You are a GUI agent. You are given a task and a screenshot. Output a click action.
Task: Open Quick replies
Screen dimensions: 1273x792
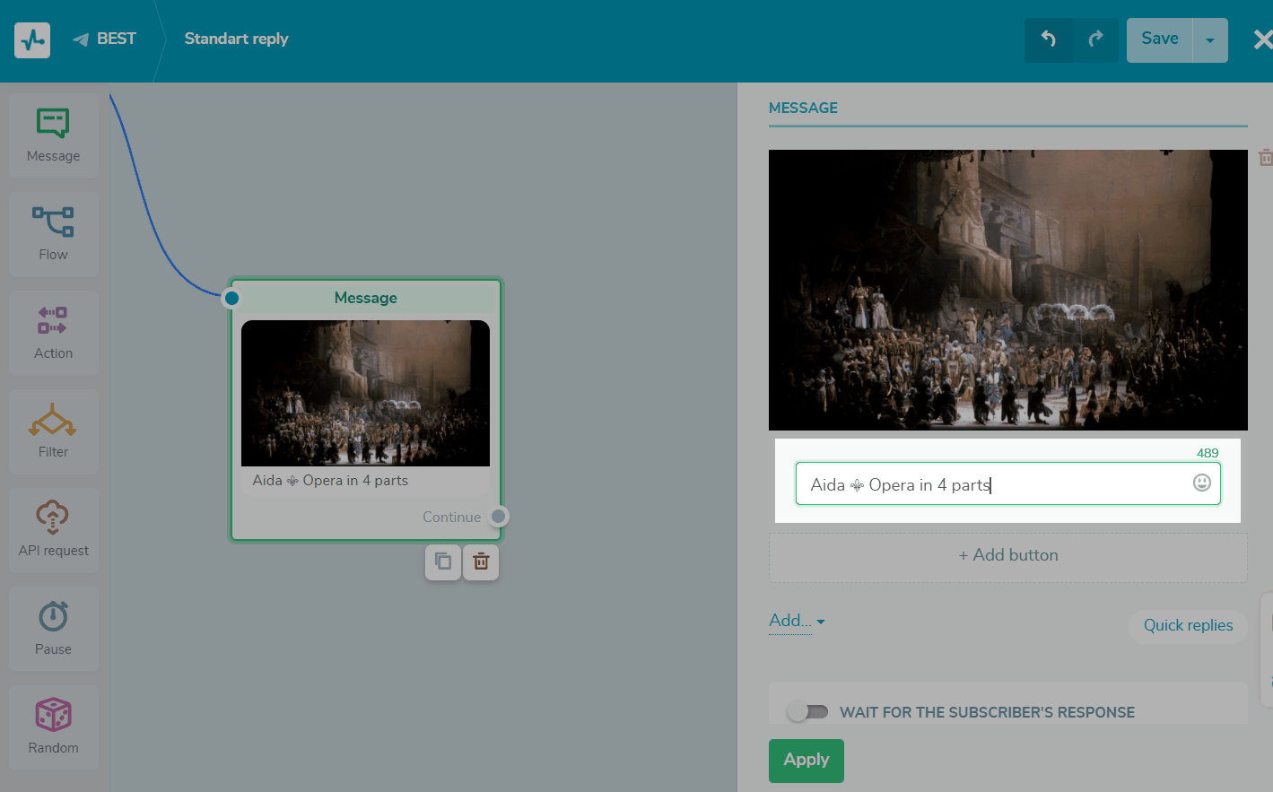pos(1188,625)
